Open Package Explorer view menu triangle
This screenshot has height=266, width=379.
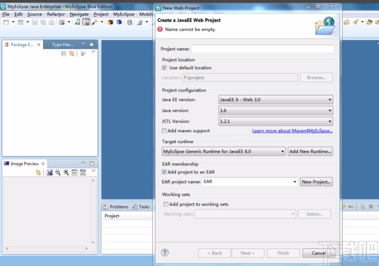coord(94,52)
